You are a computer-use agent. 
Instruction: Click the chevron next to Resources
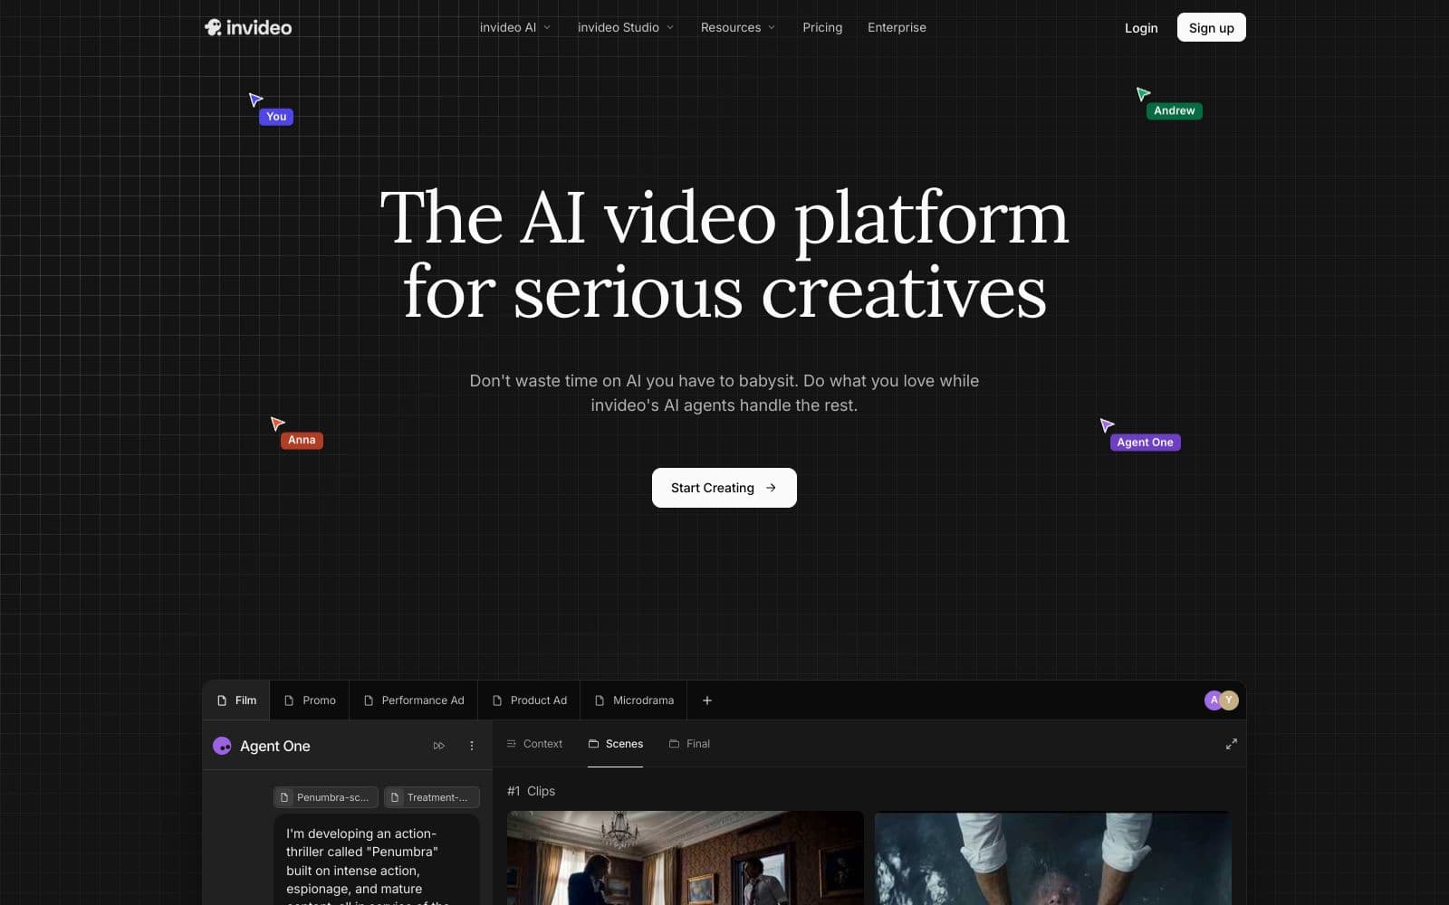click(x=772, y=27)
